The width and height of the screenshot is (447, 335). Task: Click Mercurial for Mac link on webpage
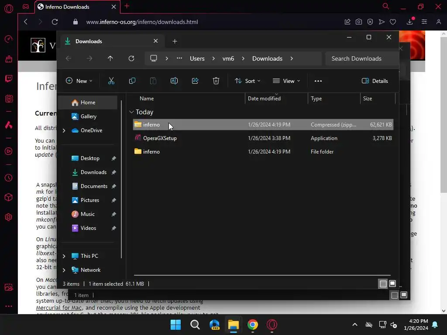point(59,308)
